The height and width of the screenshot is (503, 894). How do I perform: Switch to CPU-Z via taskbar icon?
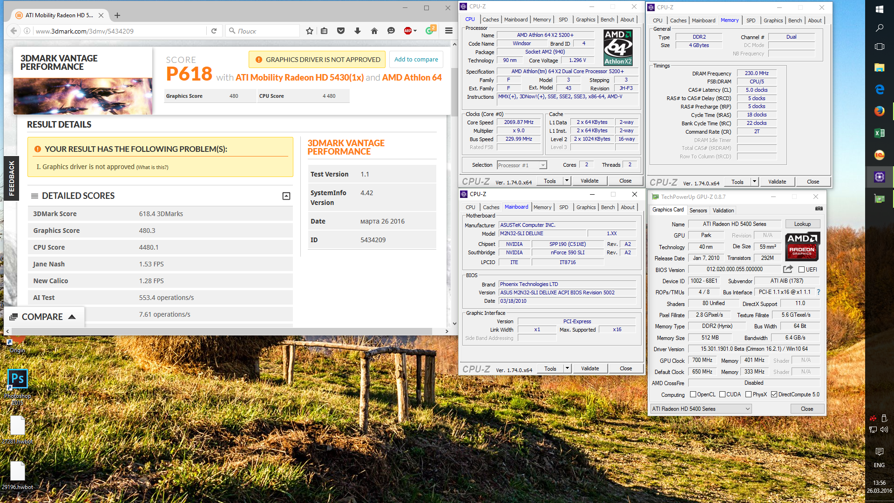tap(880, 177)
